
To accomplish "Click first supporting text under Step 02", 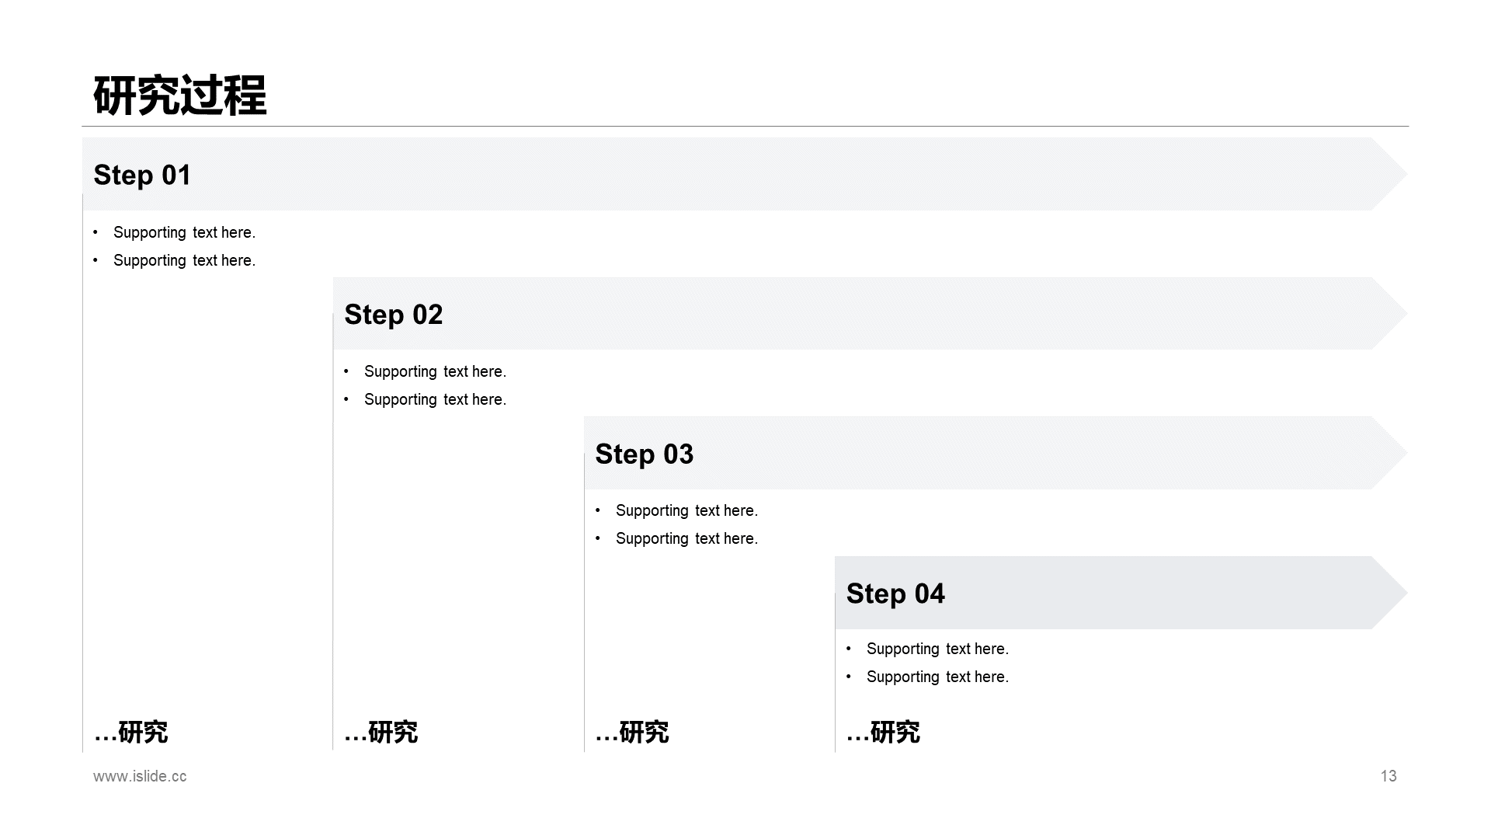I will tap(435, 371).
